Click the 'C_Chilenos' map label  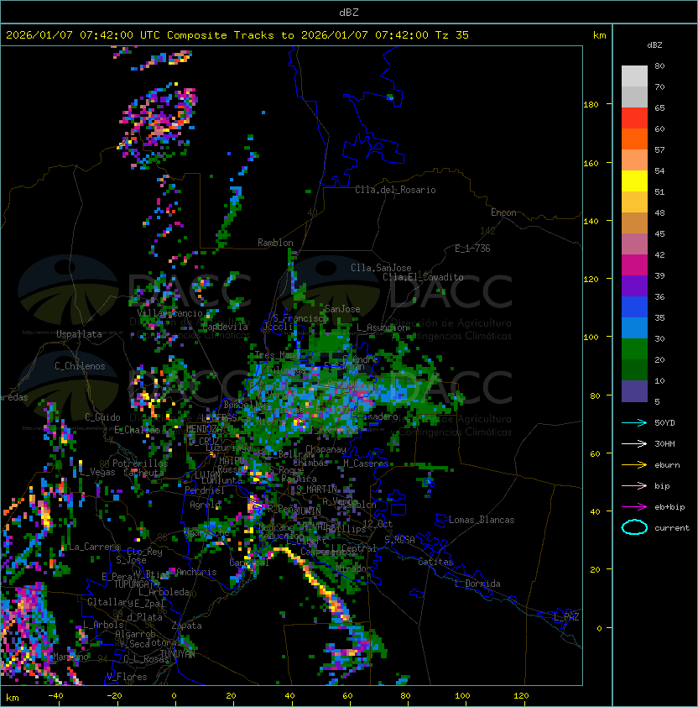click(80, 366)
